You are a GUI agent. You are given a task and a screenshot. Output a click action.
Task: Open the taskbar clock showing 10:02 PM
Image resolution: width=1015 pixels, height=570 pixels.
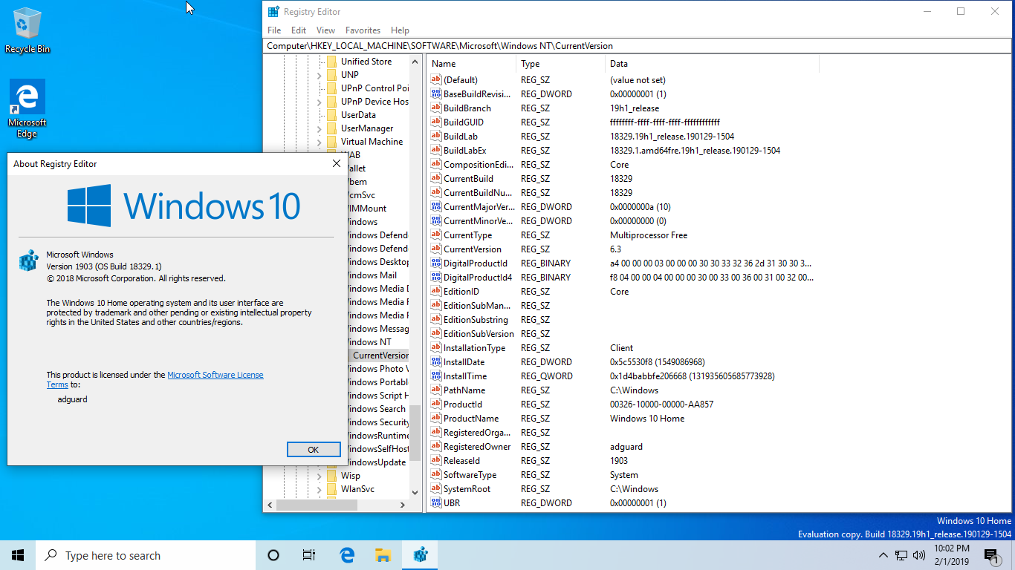952,555
